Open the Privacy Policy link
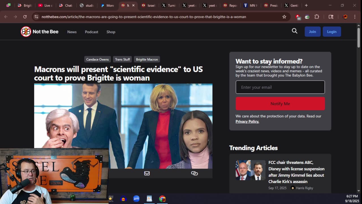The width and height of the screenshot is (362, 204). coord(247,122)
